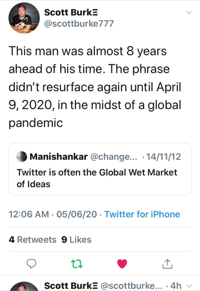Open tweet options chevron at top
Image resolution: width=200 pixels, height=291 pixels.
tap(189, 13)
